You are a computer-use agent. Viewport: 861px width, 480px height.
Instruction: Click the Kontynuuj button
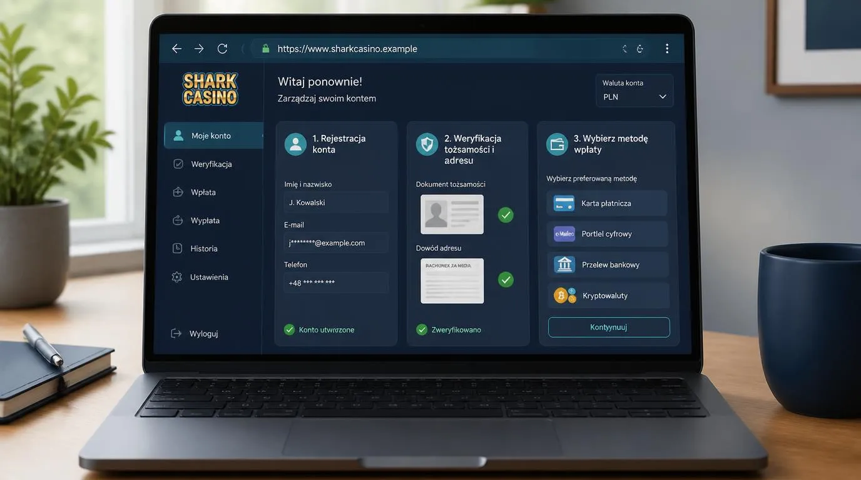[x=609, y=327]
